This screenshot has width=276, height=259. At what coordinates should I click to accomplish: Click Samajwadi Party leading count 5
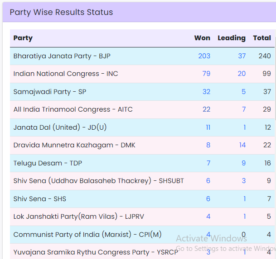pyautogui.click(x=244, y=92)
